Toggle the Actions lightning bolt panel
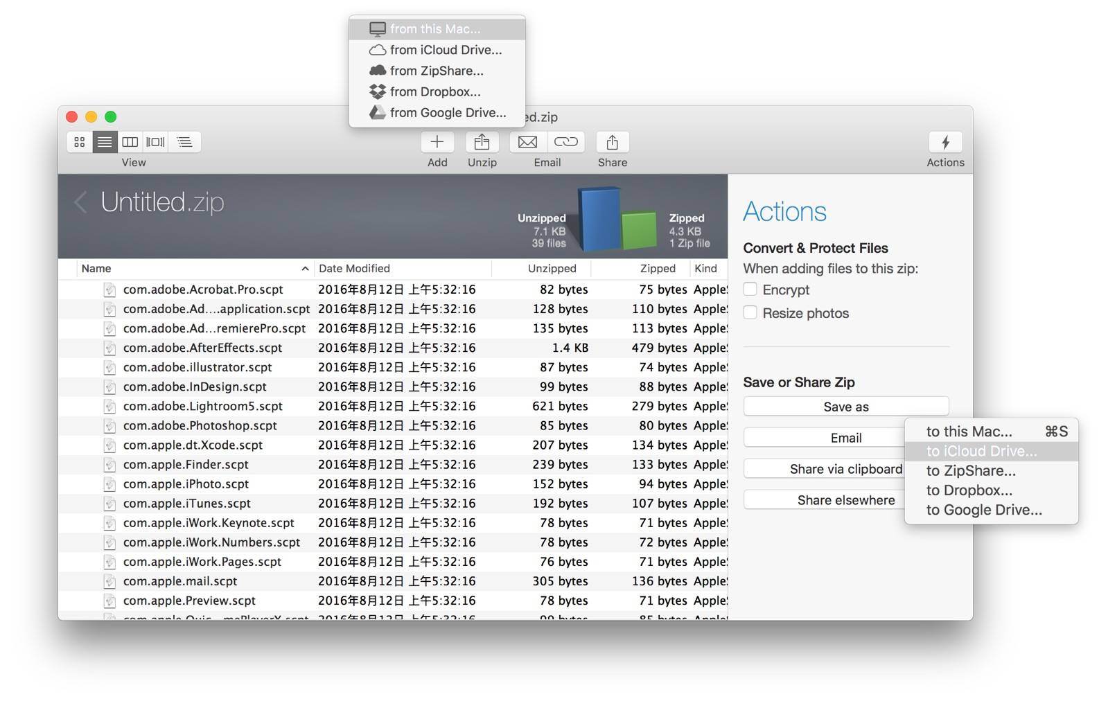The height and width of the screenshot is (701, 1099). [x=945, y=142]
